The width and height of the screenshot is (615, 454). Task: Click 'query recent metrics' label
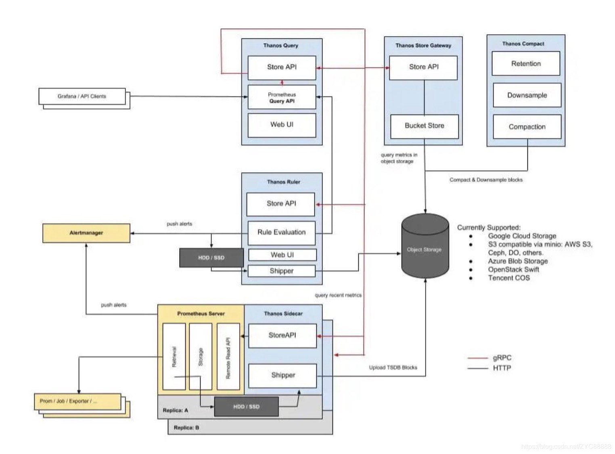tap(338, 295)
